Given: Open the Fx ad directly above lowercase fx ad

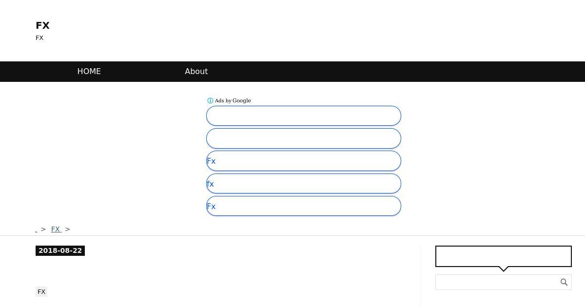Looking at the screenshot, I should 304,161.
